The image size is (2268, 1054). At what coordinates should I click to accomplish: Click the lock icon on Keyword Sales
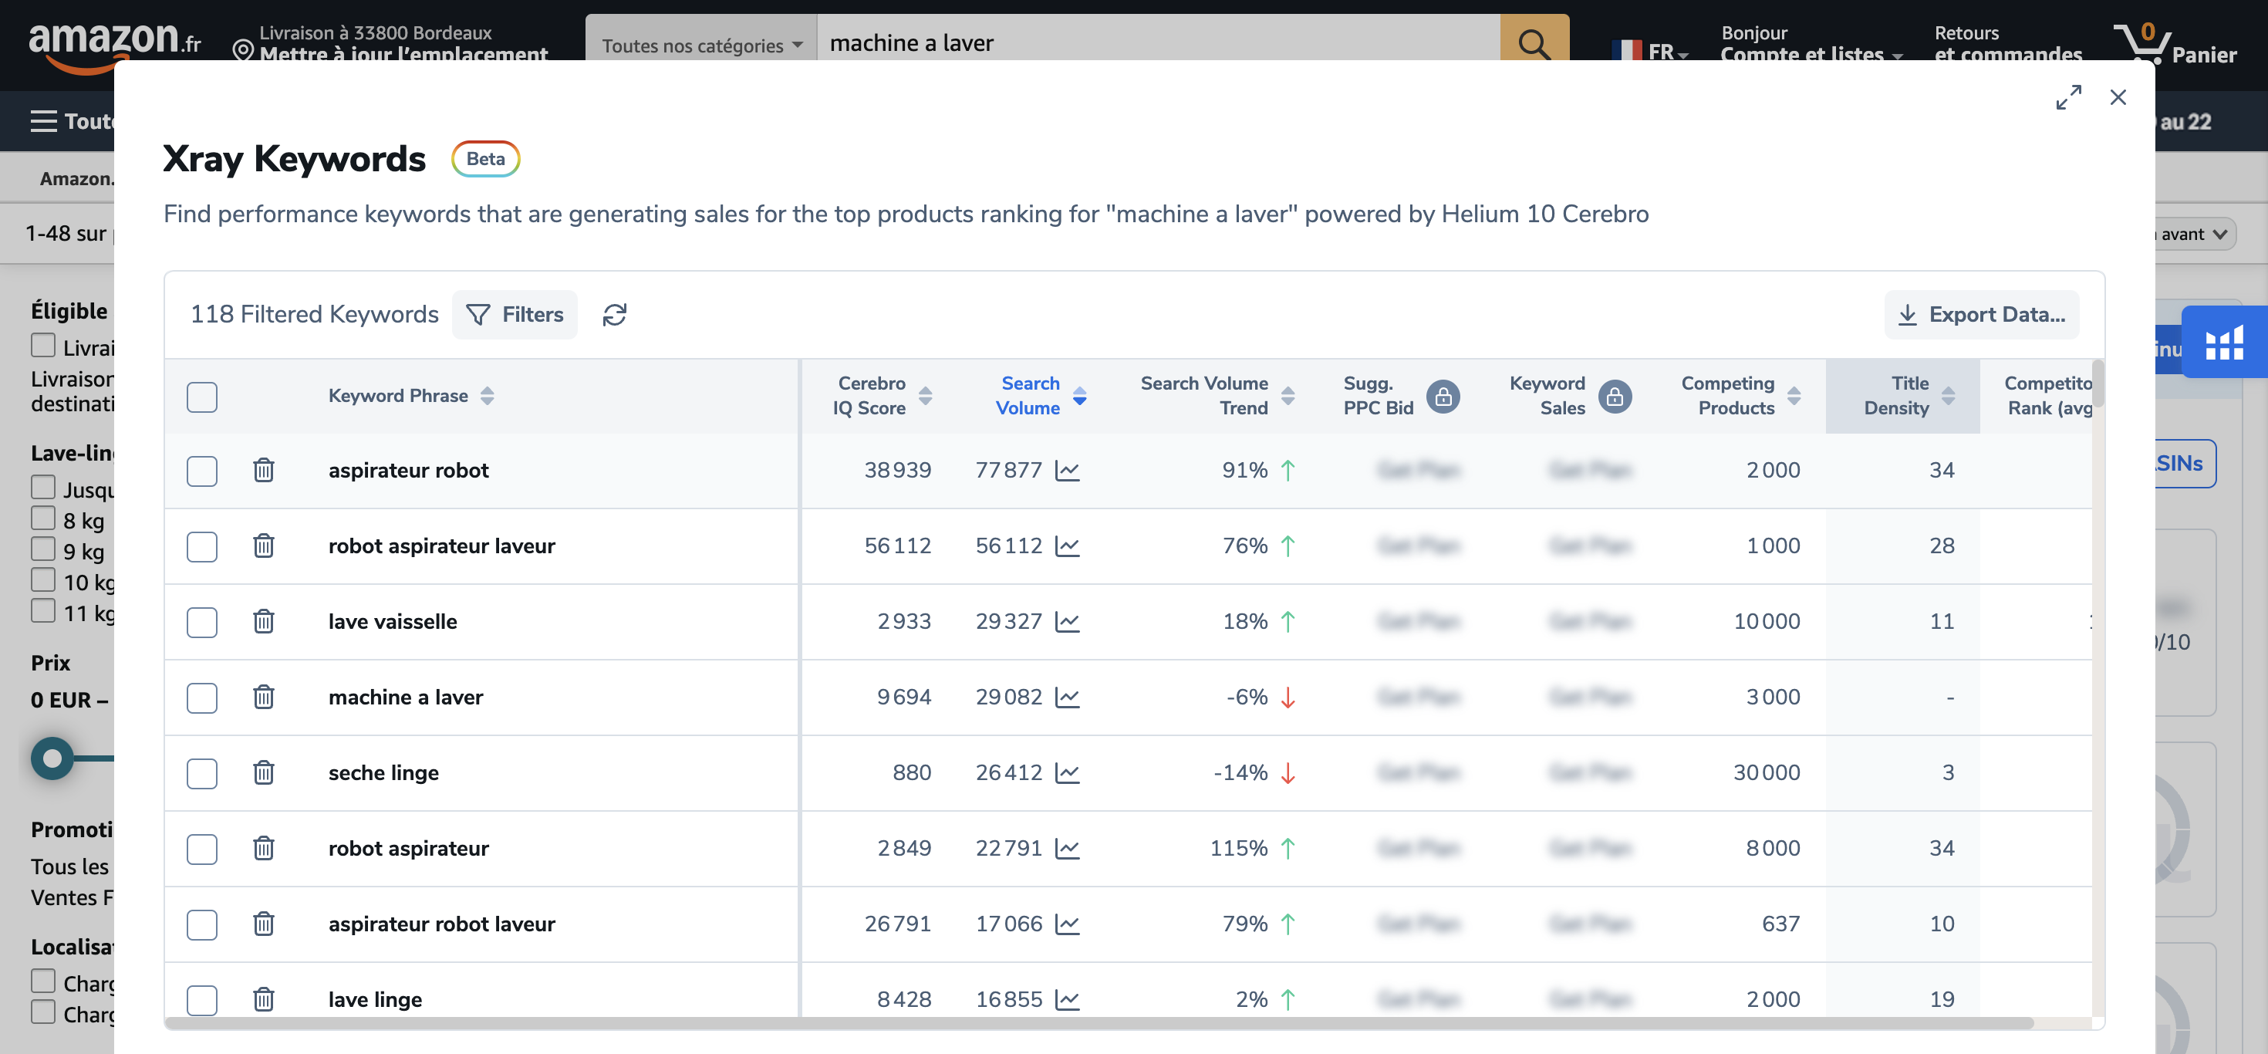point(1615,397)
